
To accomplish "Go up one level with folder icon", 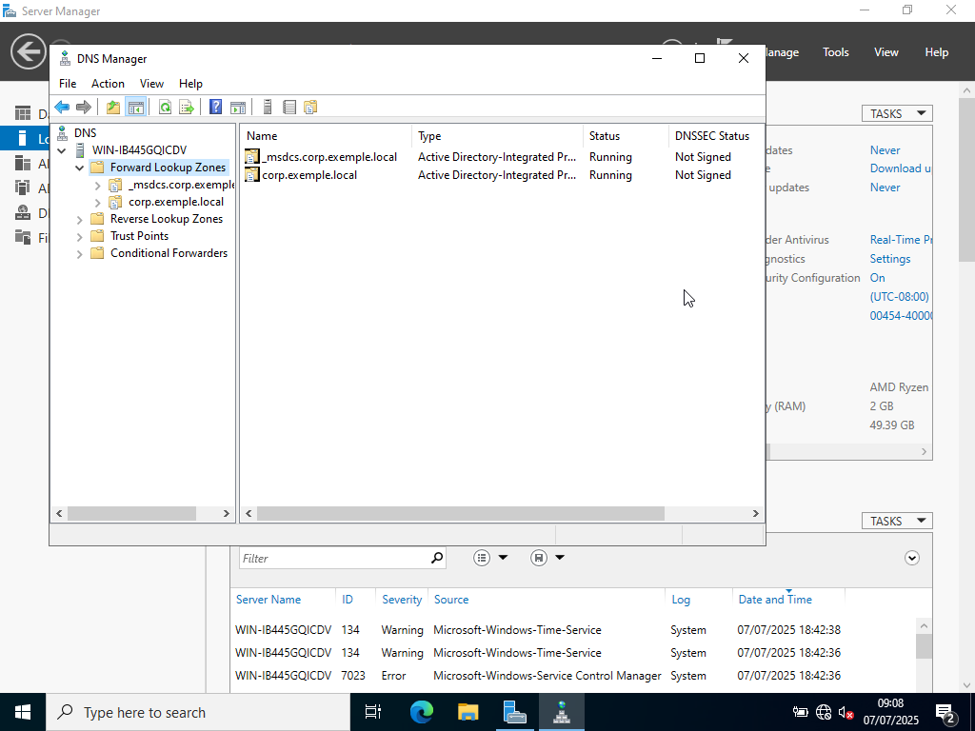I will tap(113, 107).
